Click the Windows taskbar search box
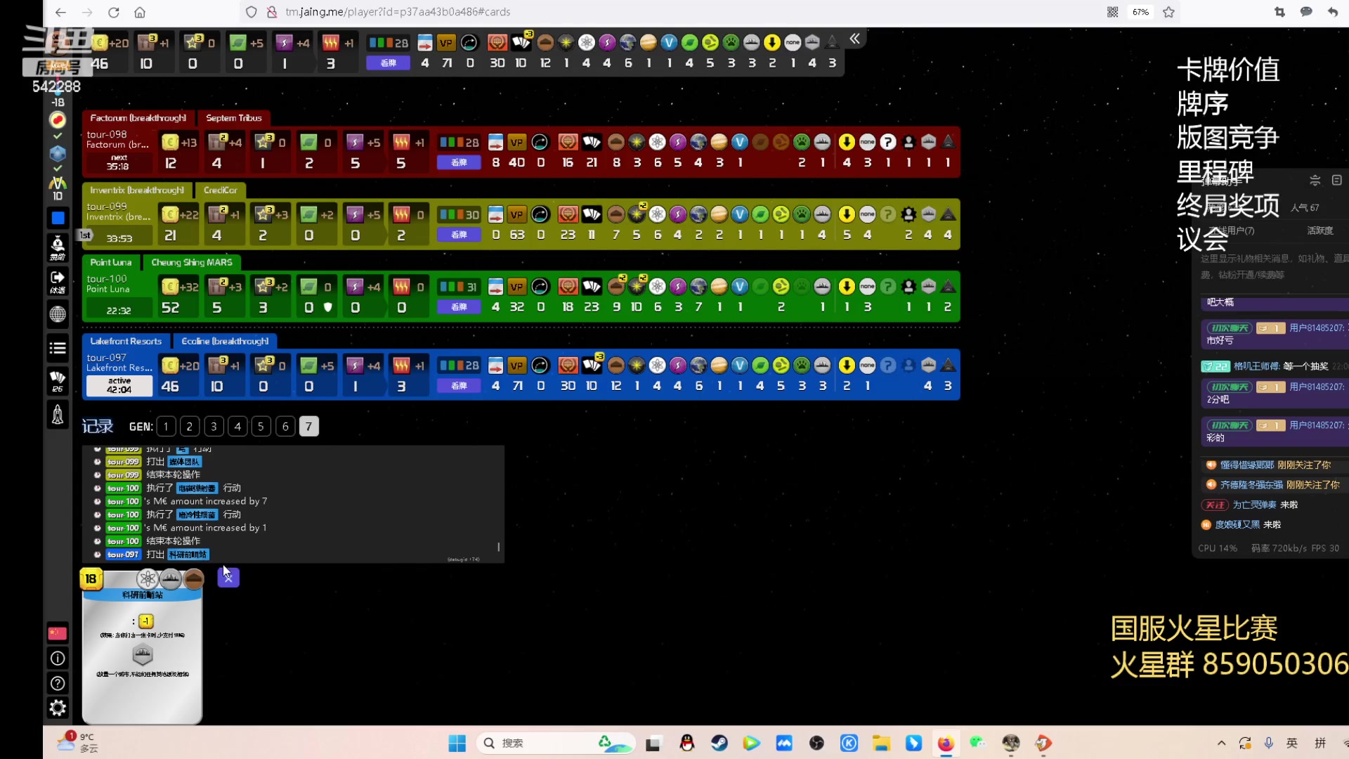Viewport: 1349px width, 759px height. 555,743
